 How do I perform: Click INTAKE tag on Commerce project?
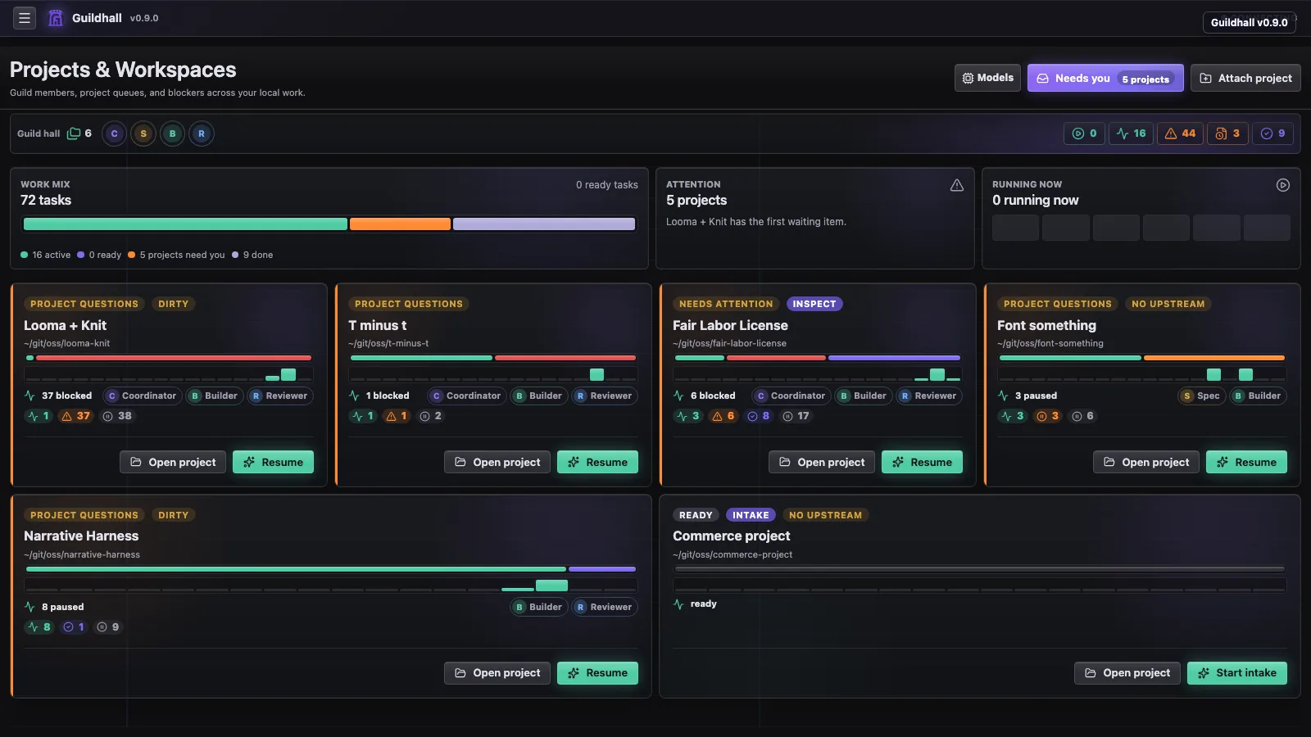click(x=751, y=515)
